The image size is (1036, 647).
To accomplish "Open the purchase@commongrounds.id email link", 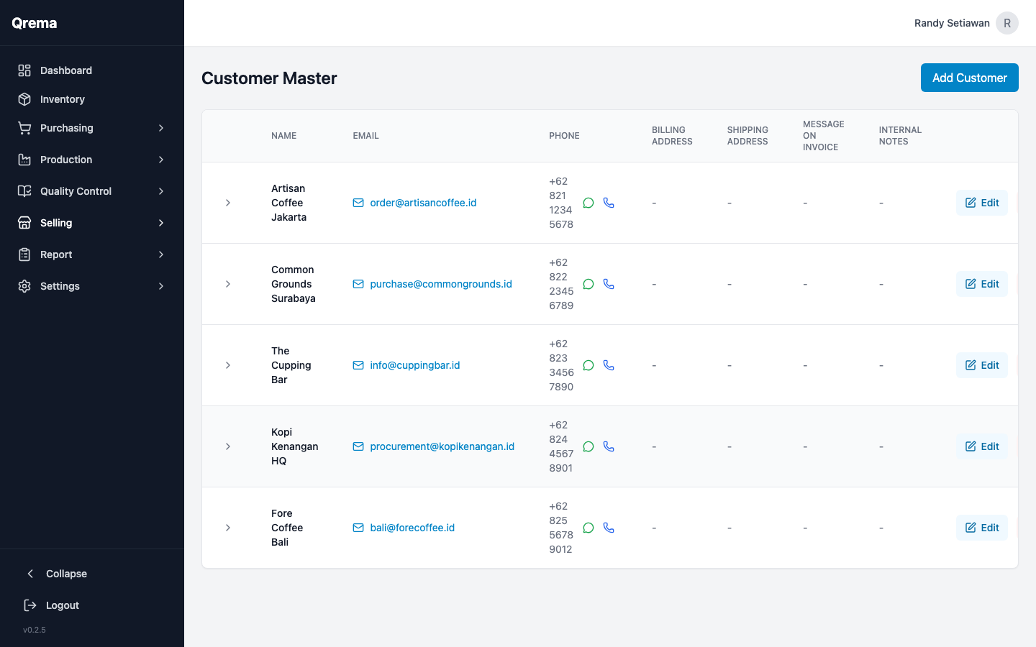I will click(440, 284).
